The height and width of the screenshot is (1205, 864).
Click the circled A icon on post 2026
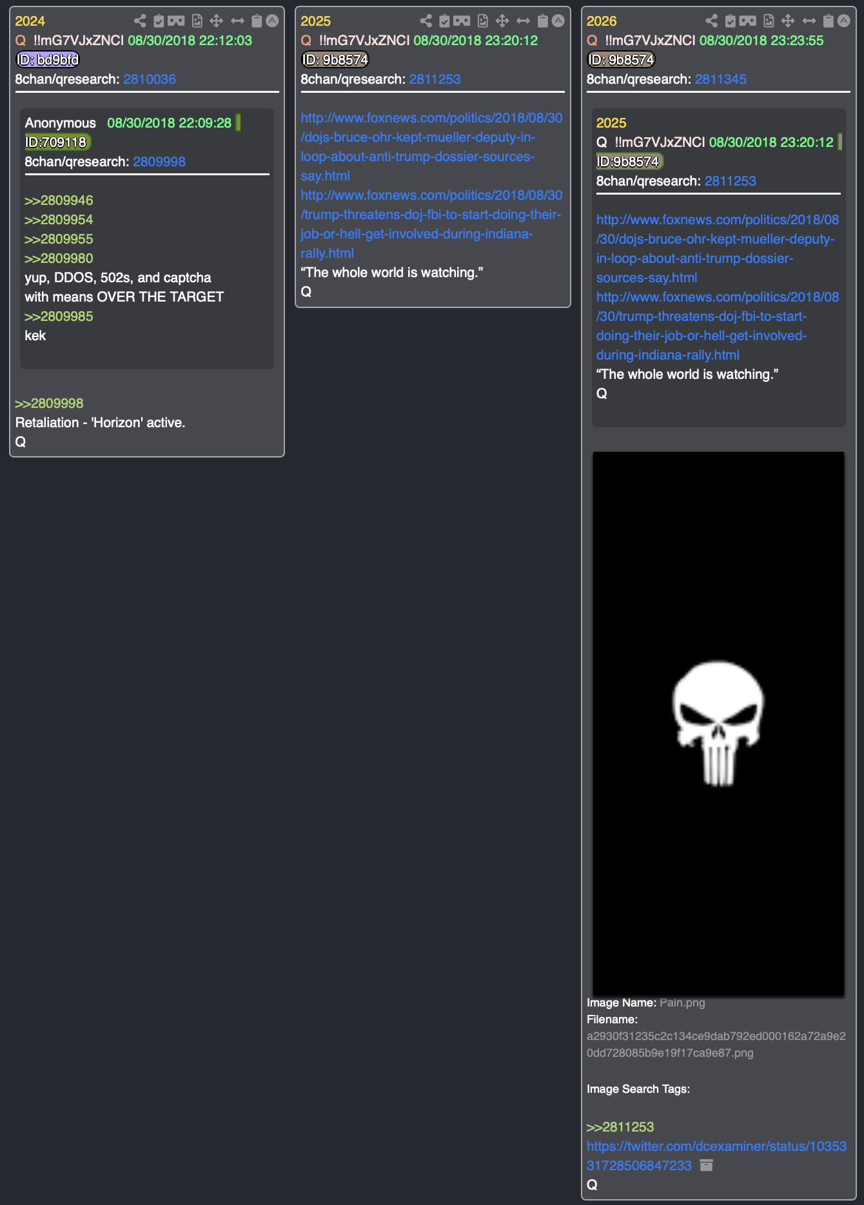pyautogui.click(x=843, y=21)
